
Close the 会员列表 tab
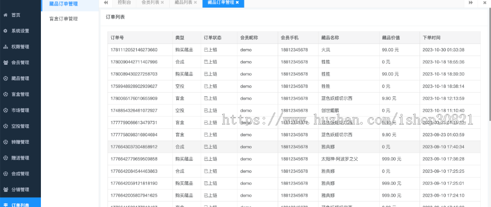pos(162,3)
